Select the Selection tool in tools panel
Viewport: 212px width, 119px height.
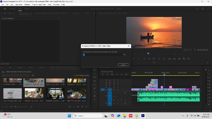coord(94,70)
